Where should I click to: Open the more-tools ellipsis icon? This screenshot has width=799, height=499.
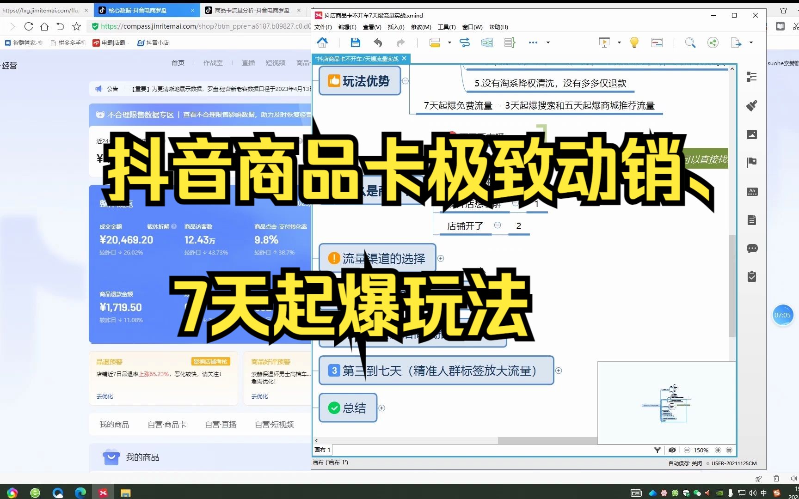tap(533, 43)
